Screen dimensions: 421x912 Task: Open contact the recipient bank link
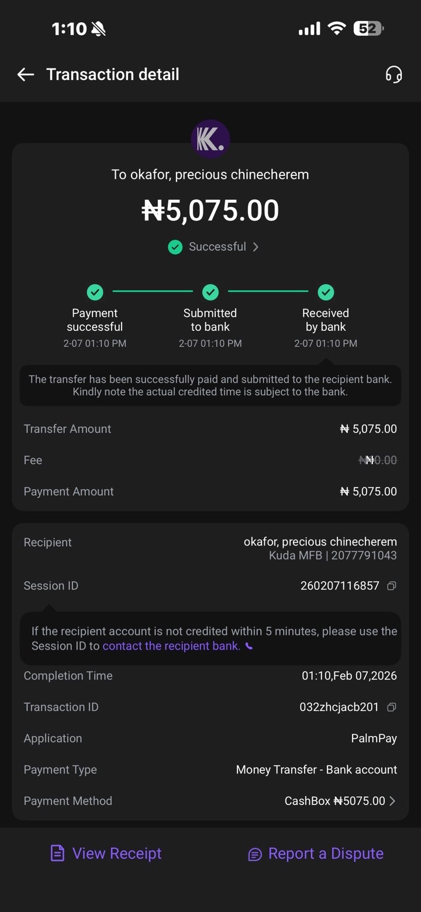click(x=171, y=646)
